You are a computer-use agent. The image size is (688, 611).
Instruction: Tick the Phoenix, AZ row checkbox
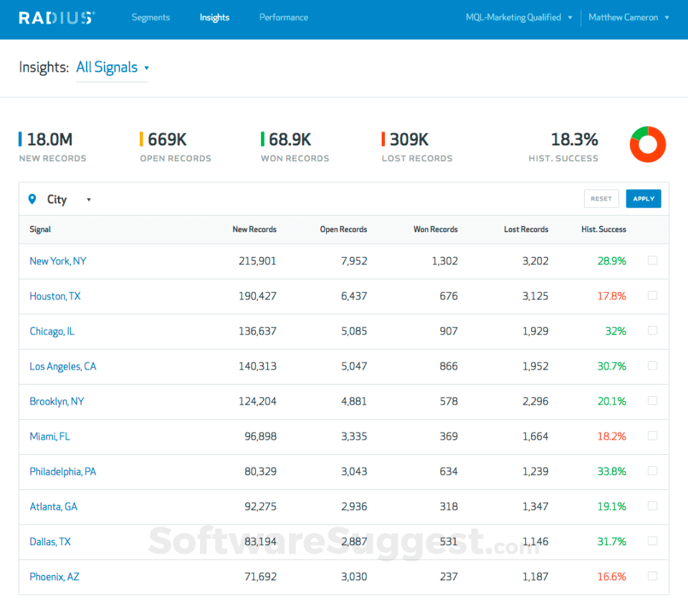pos(652,577)
